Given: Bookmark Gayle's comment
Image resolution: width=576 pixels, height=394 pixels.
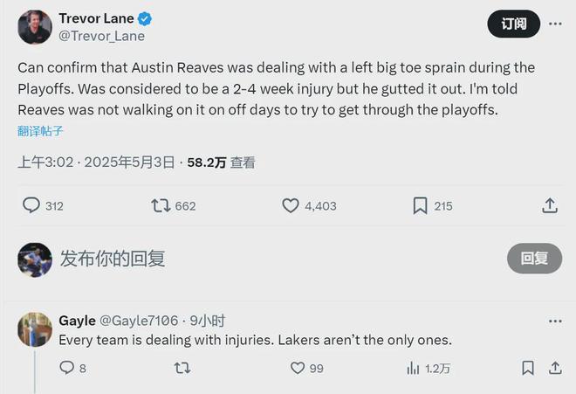Looking at the screenshot, I should click(527, 368).
